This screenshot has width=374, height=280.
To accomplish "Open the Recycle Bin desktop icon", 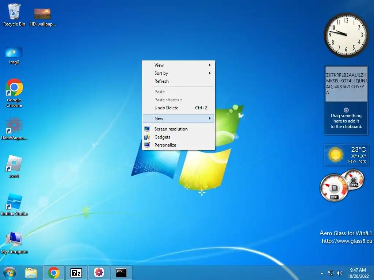I will click(x=14, y=15).
